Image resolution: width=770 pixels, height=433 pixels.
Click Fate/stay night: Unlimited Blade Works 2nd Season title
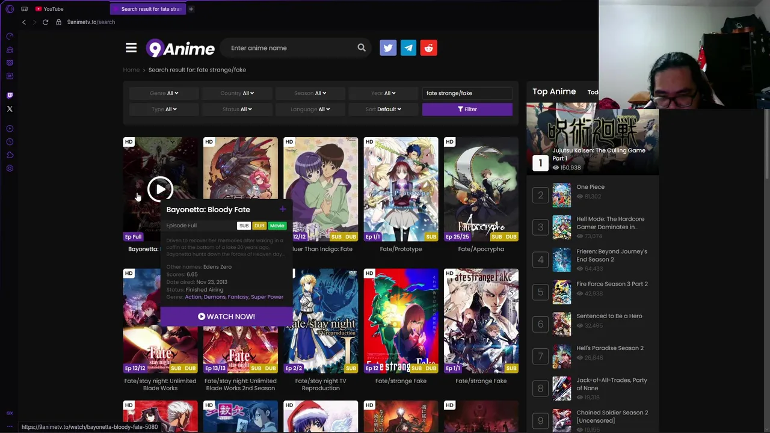241,385
